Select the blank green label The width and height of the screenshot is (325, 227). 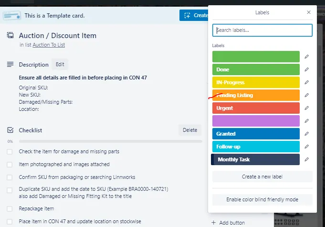click(x=256, y=57)
